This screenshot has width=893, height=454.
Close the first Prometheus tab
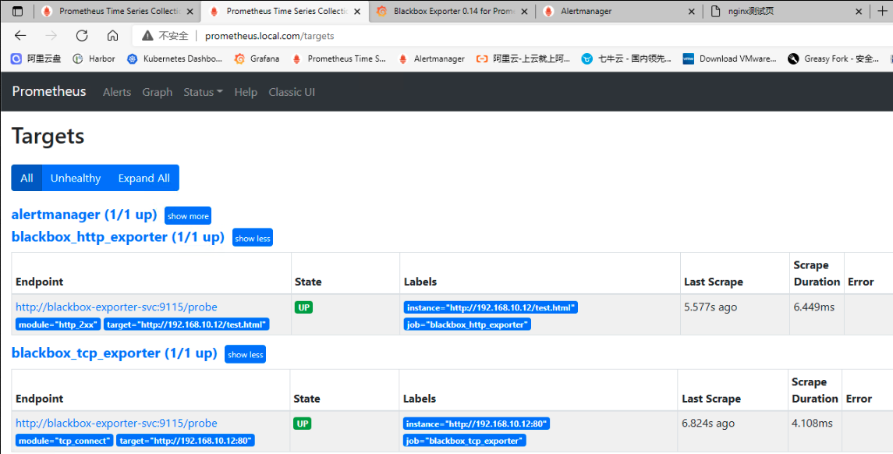[x=190, y=12]
